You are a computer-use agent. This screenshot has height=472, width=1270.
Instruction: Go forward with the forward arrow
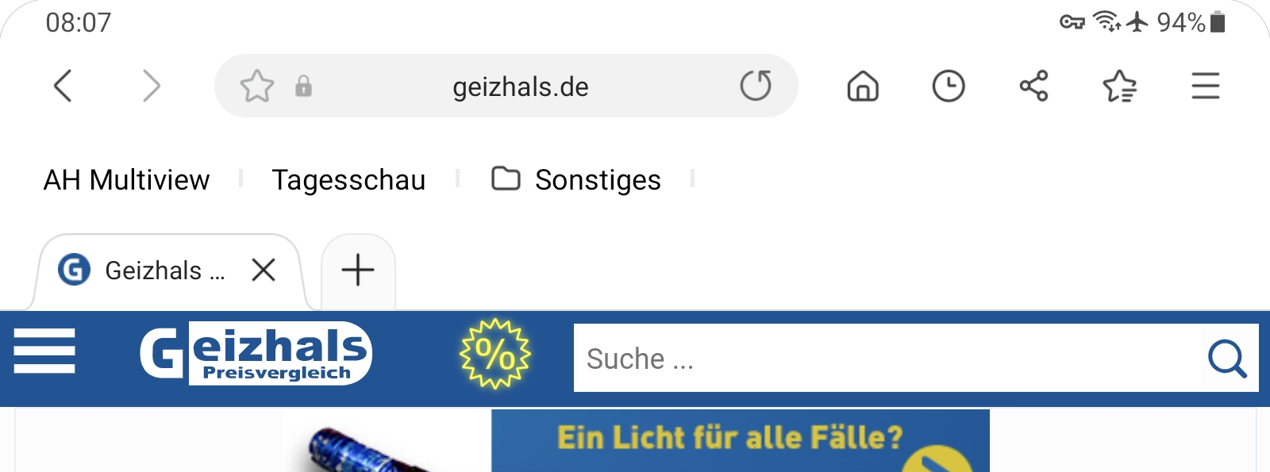coord(151,86)
